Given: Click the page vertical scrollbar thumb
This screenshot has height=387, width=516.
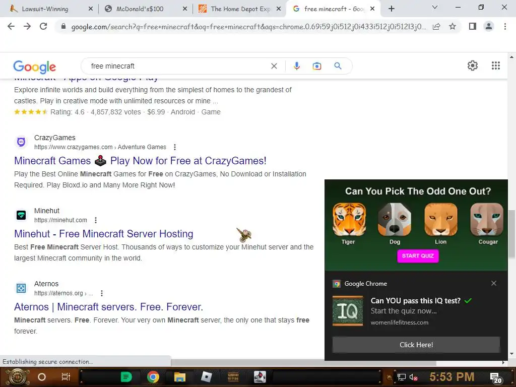Looking at the screenshot, I should 511,234.
